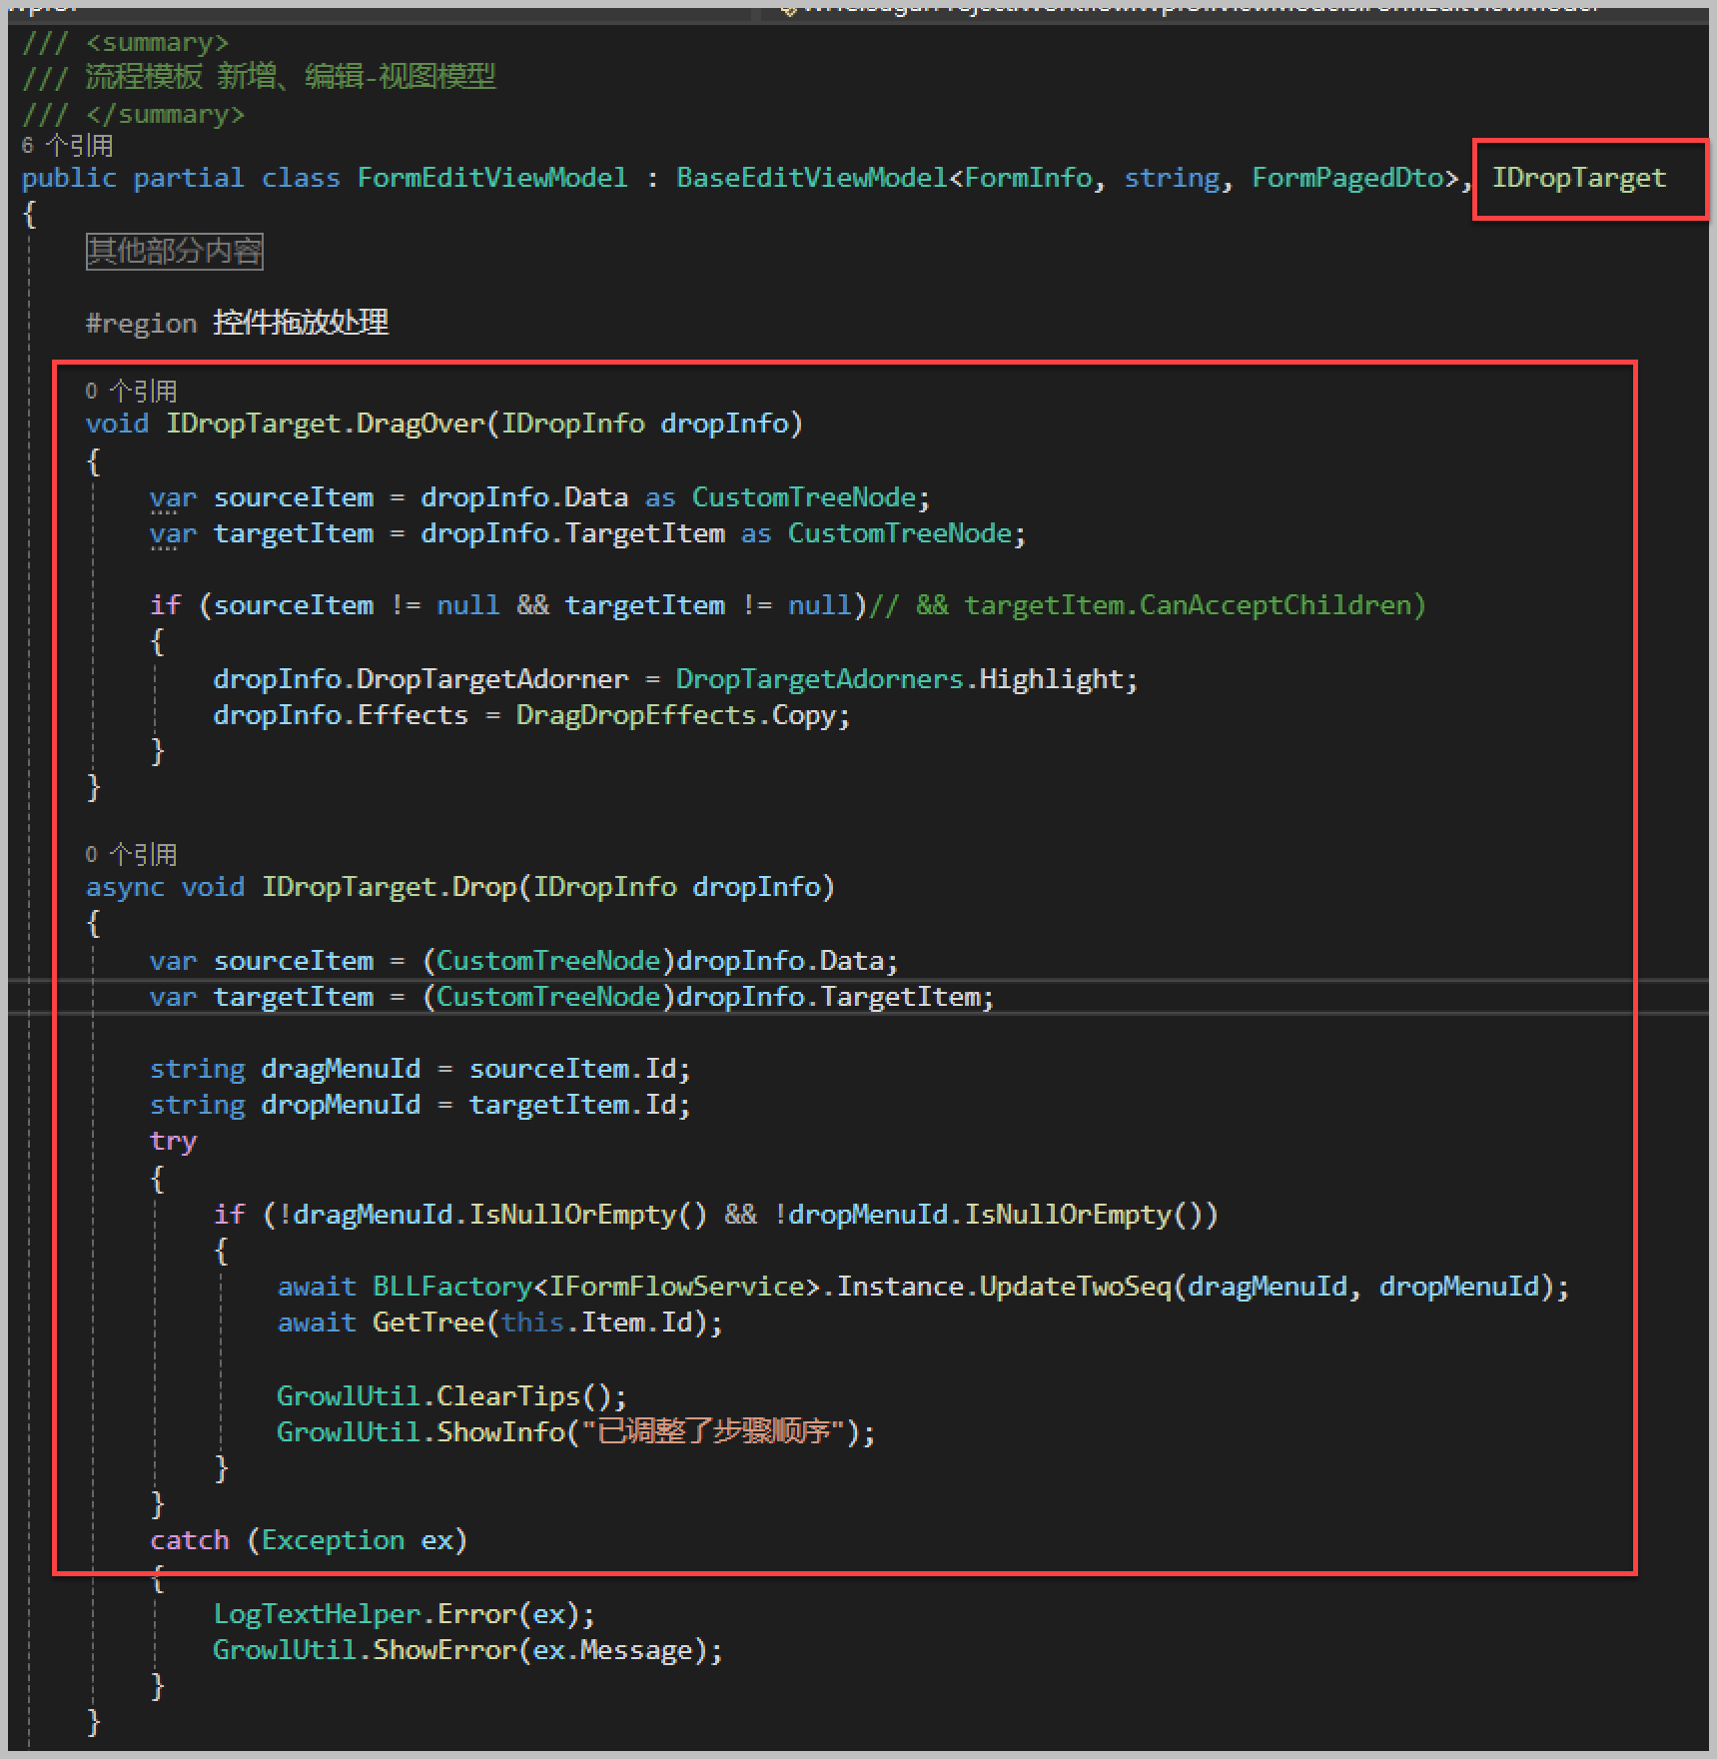Click the UpdateTwoSeq method call

pos(1075,1287)
